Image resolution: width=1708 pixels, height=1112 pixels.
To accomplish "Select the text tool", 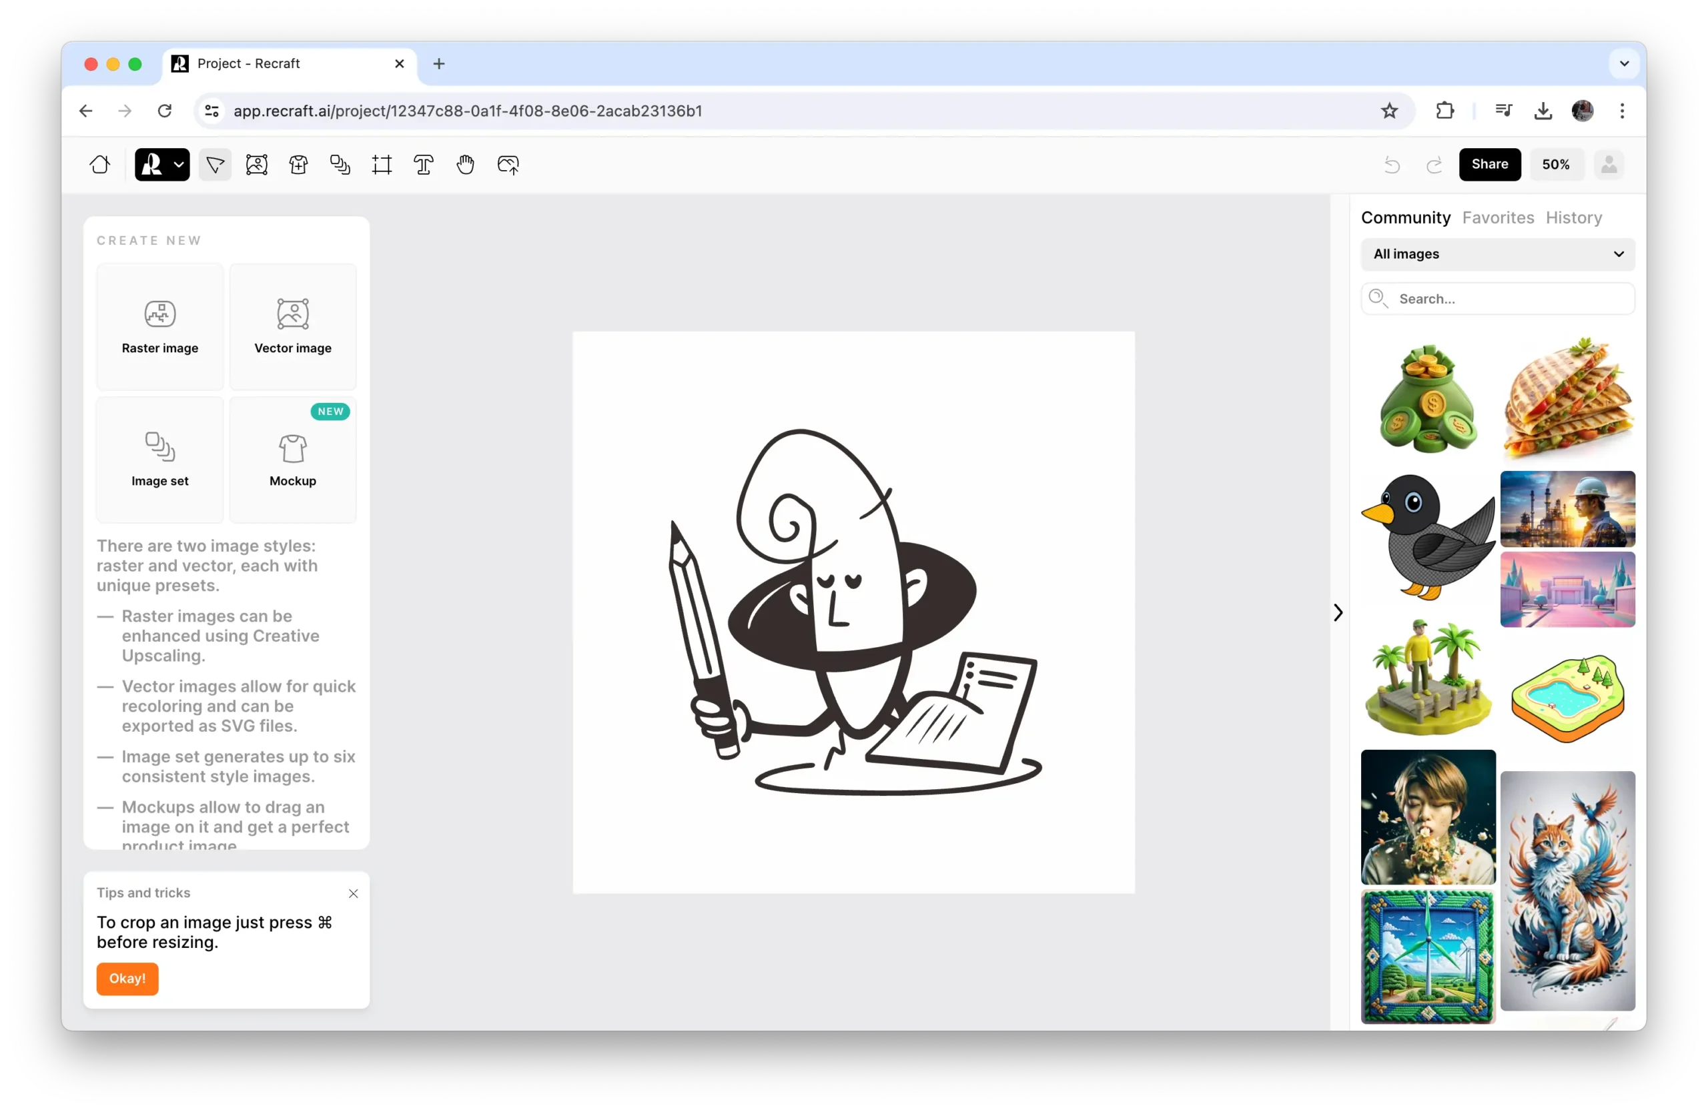I will coord(424,165).
